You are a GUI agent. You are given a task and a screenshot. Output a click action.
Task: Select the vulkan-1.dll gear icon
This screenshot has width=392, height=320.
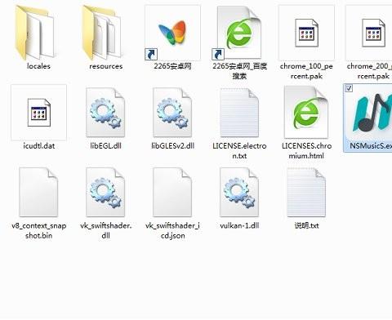pyautogui.click(x=239, y=192)
